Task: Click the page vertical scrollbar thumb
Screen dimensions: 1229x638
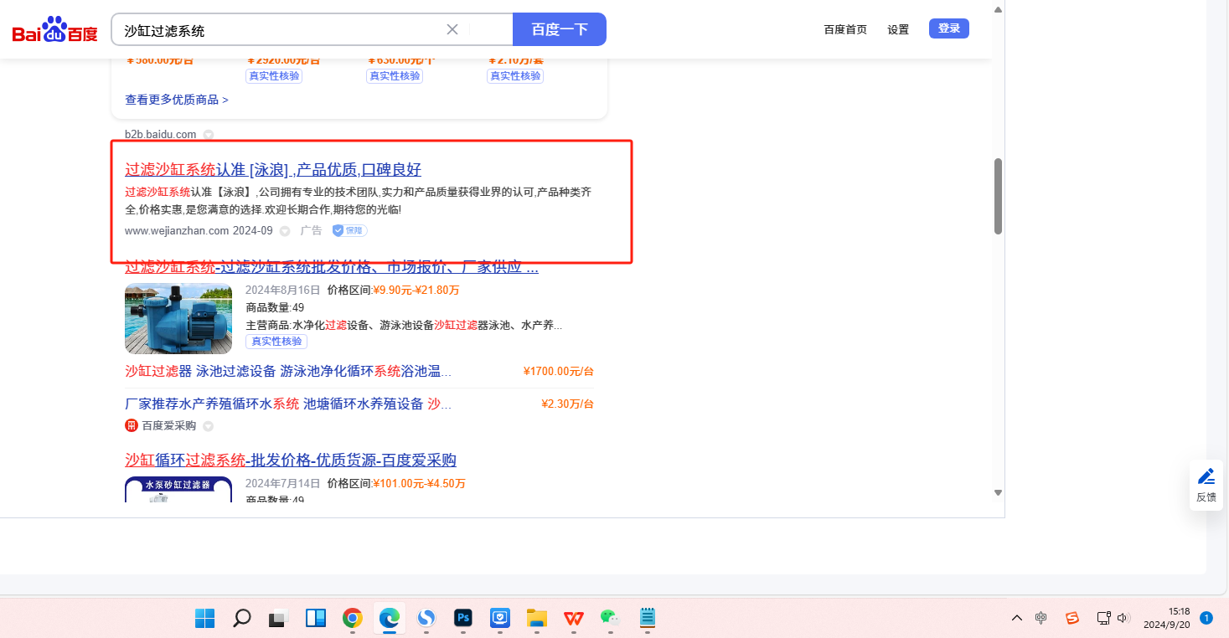Action: coord(998,196)
